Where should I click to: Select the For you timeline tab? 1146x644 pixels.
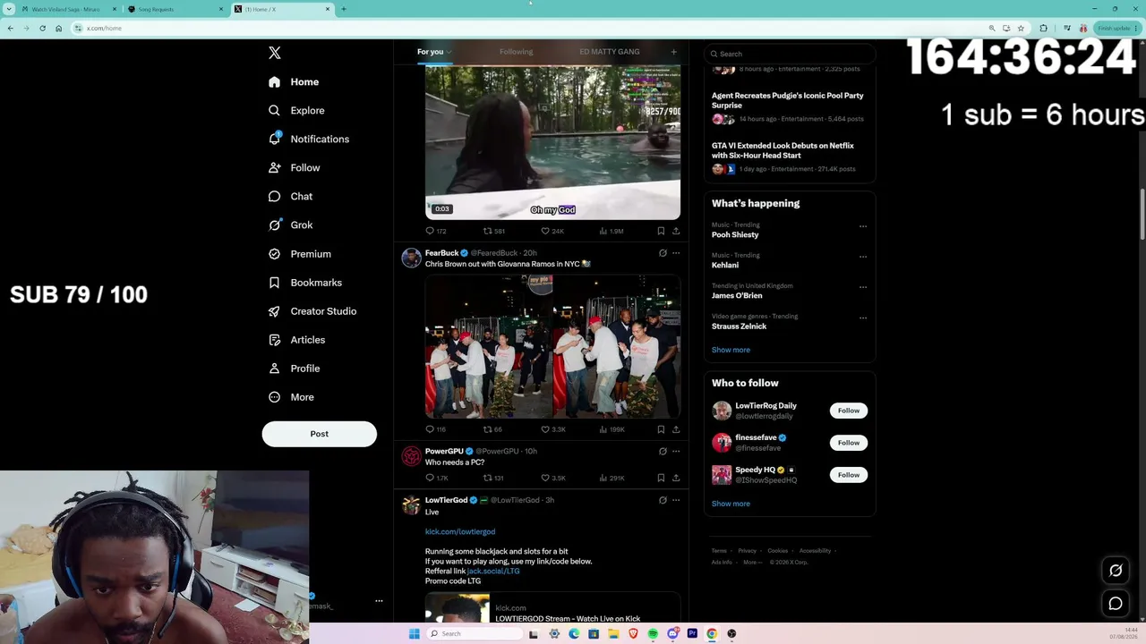click(430, 52)
